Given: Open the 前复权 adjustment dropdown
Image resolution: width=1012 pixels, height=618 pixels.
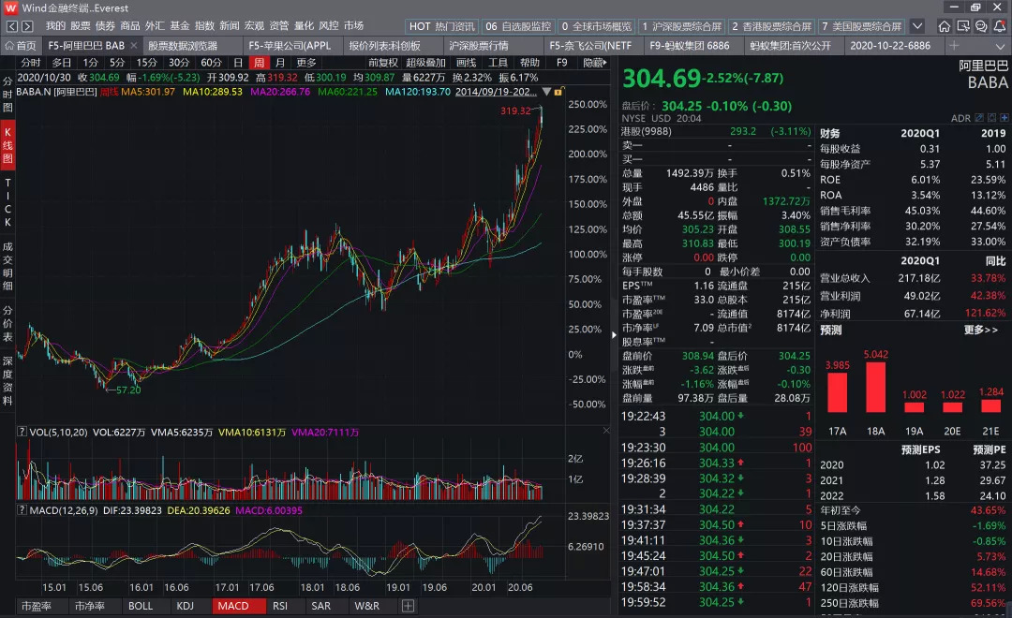Looking at the screenshot, I should point(383,63).
